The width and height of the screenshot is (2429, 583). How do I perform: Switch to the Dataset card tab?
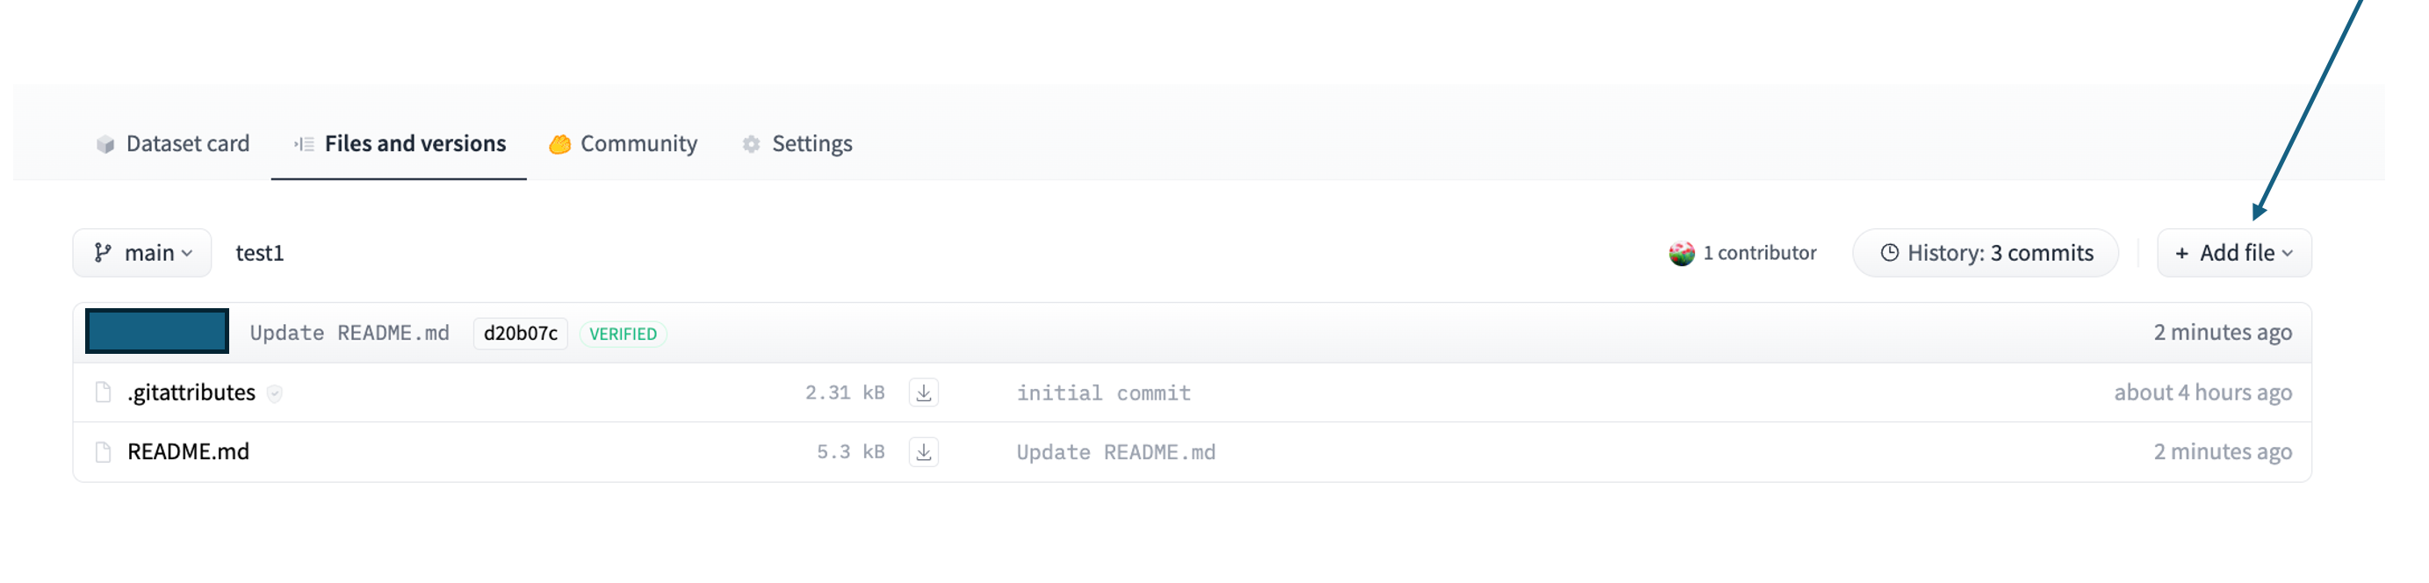coord(172,143)
